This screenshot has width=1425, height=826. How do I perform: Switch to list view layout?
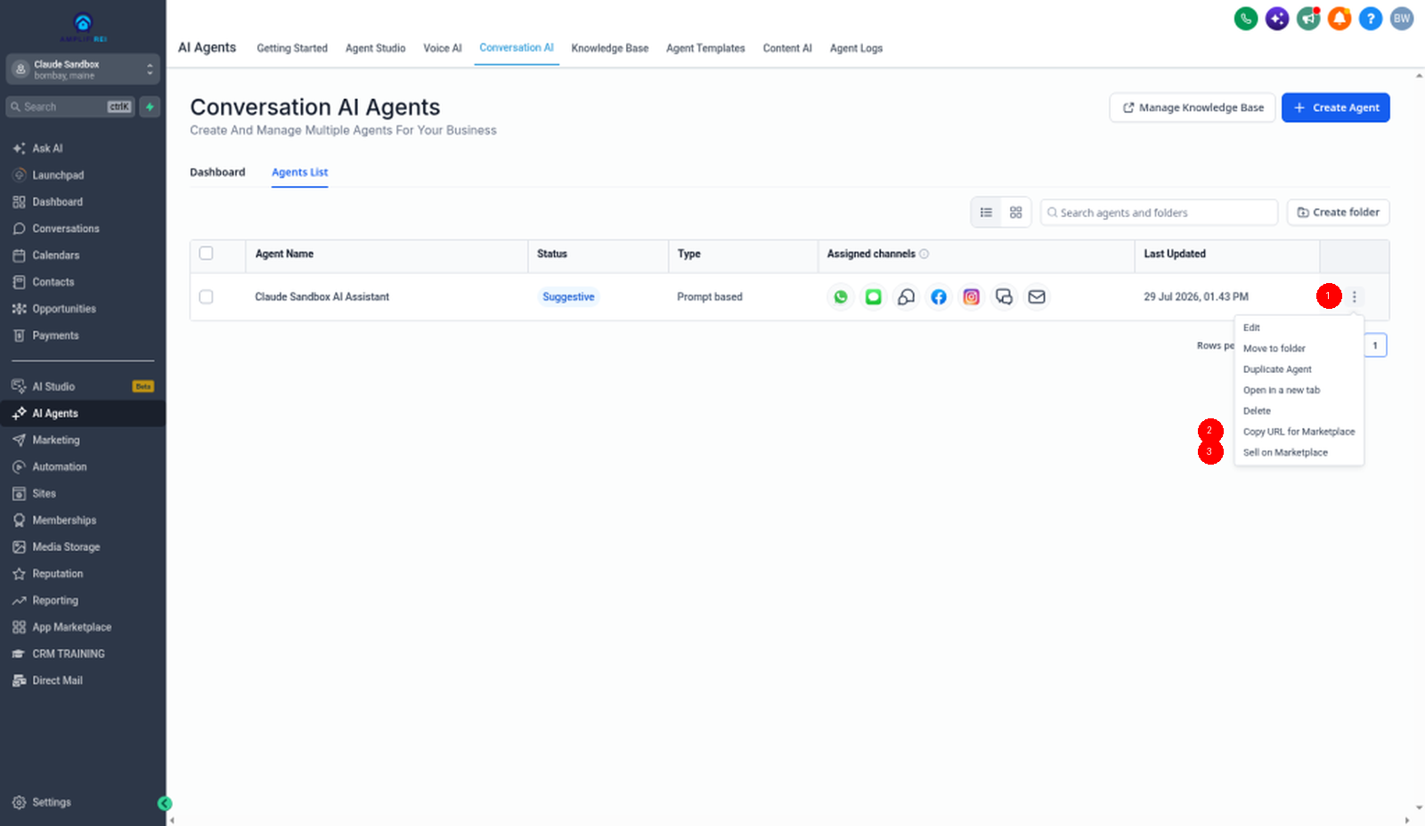tap(986, 213)
